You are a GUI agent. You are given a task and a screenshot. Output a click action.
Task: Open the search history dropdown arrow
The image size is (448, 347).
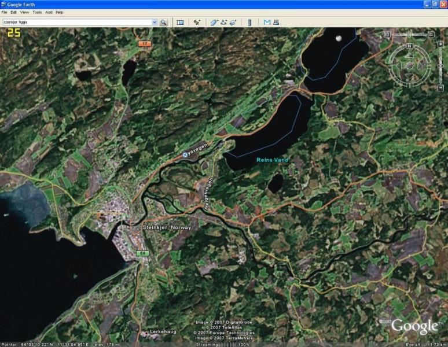155,22
